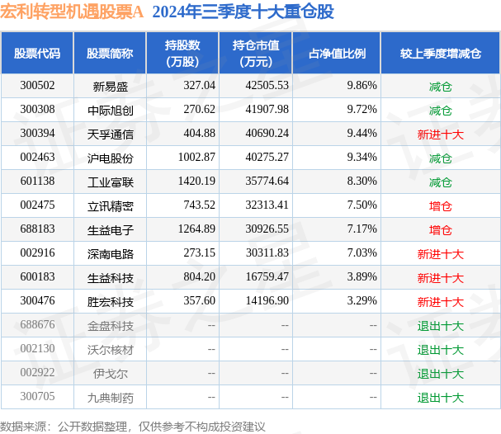This screenshot has width=501, height=434.
Task: Select stock code 600183
Action: click(37, 277)
